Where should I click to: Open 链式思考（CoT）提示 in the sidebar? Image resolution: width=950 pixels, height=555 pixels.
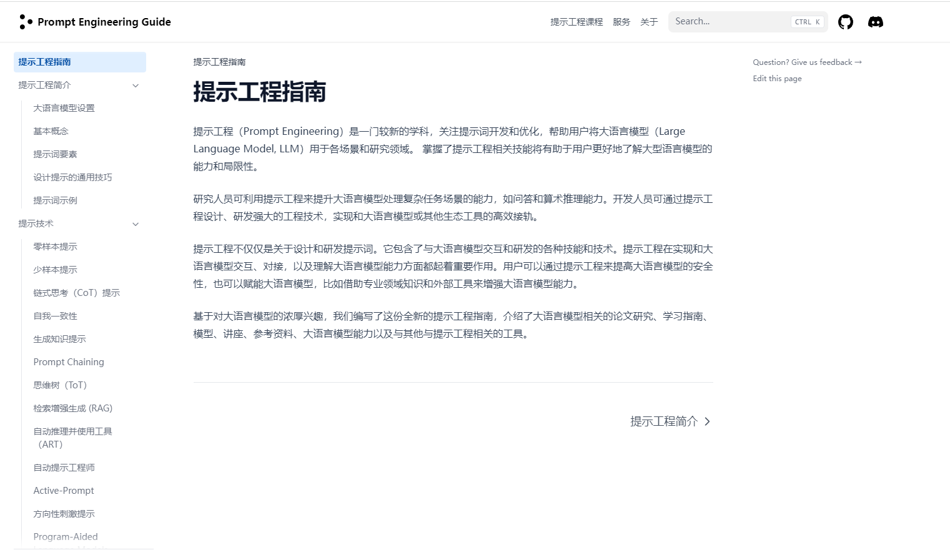pos(76,293)
